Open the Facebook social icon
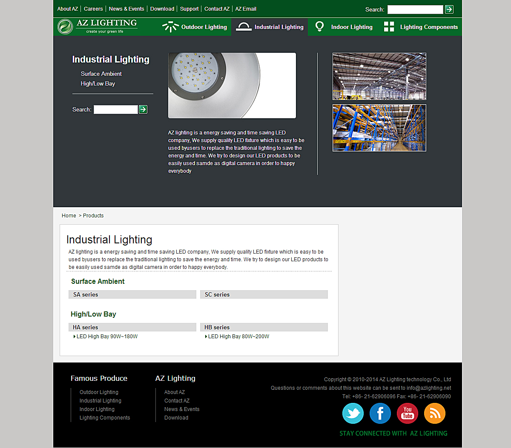The height and width of the screenshot is (448, 511). click(380, 413)
